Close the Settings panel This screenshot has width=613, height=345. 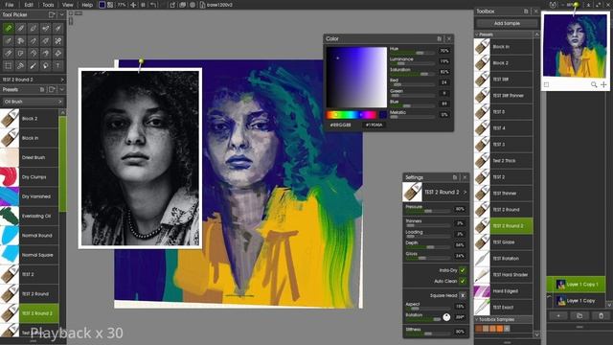(x=465, y=177)
